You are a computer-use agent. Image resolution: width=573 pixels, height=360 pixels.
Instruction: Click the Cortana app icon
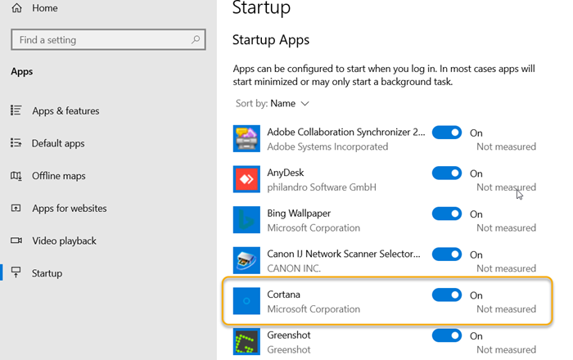[x=246, y=301]
